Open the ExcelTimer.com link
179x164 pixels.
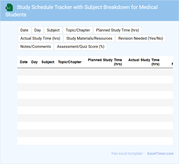pyautogui.click(x=160, y=154)
